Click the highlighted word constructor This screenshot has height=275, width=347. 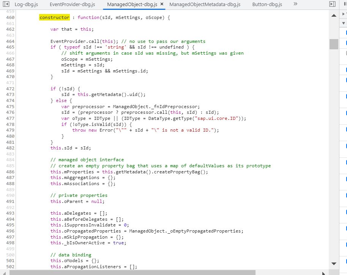click(54, 17)
